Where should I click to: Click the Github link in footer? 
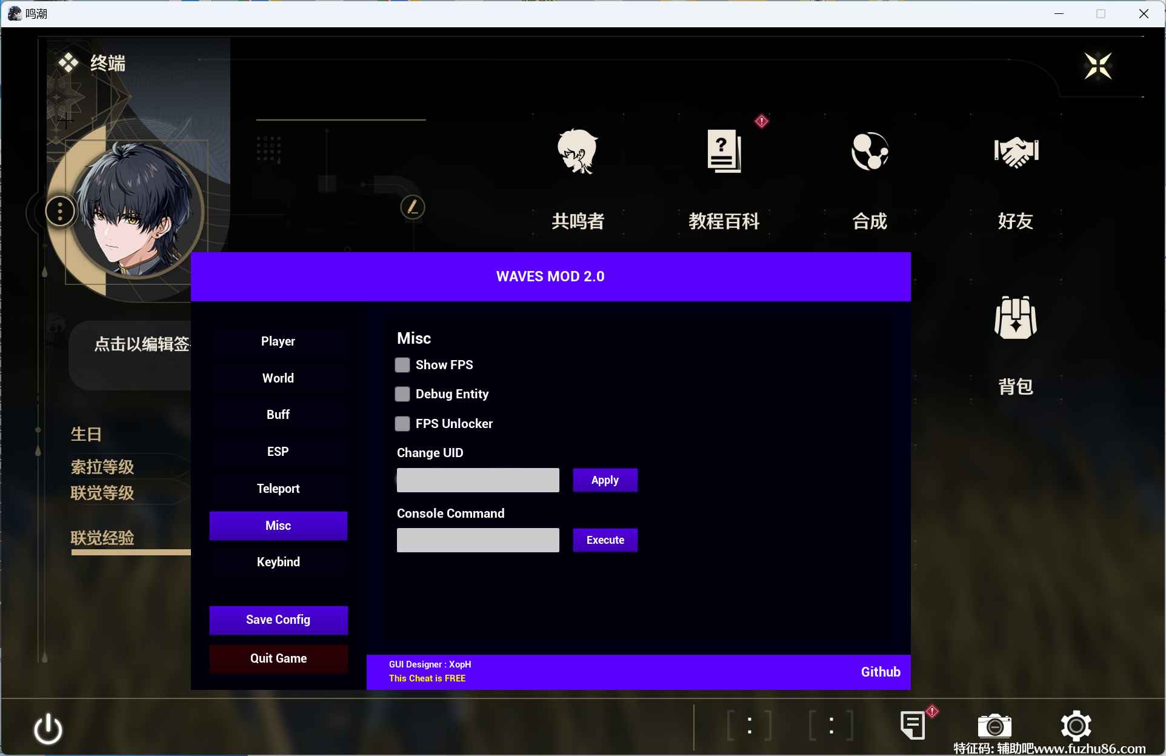879,672
